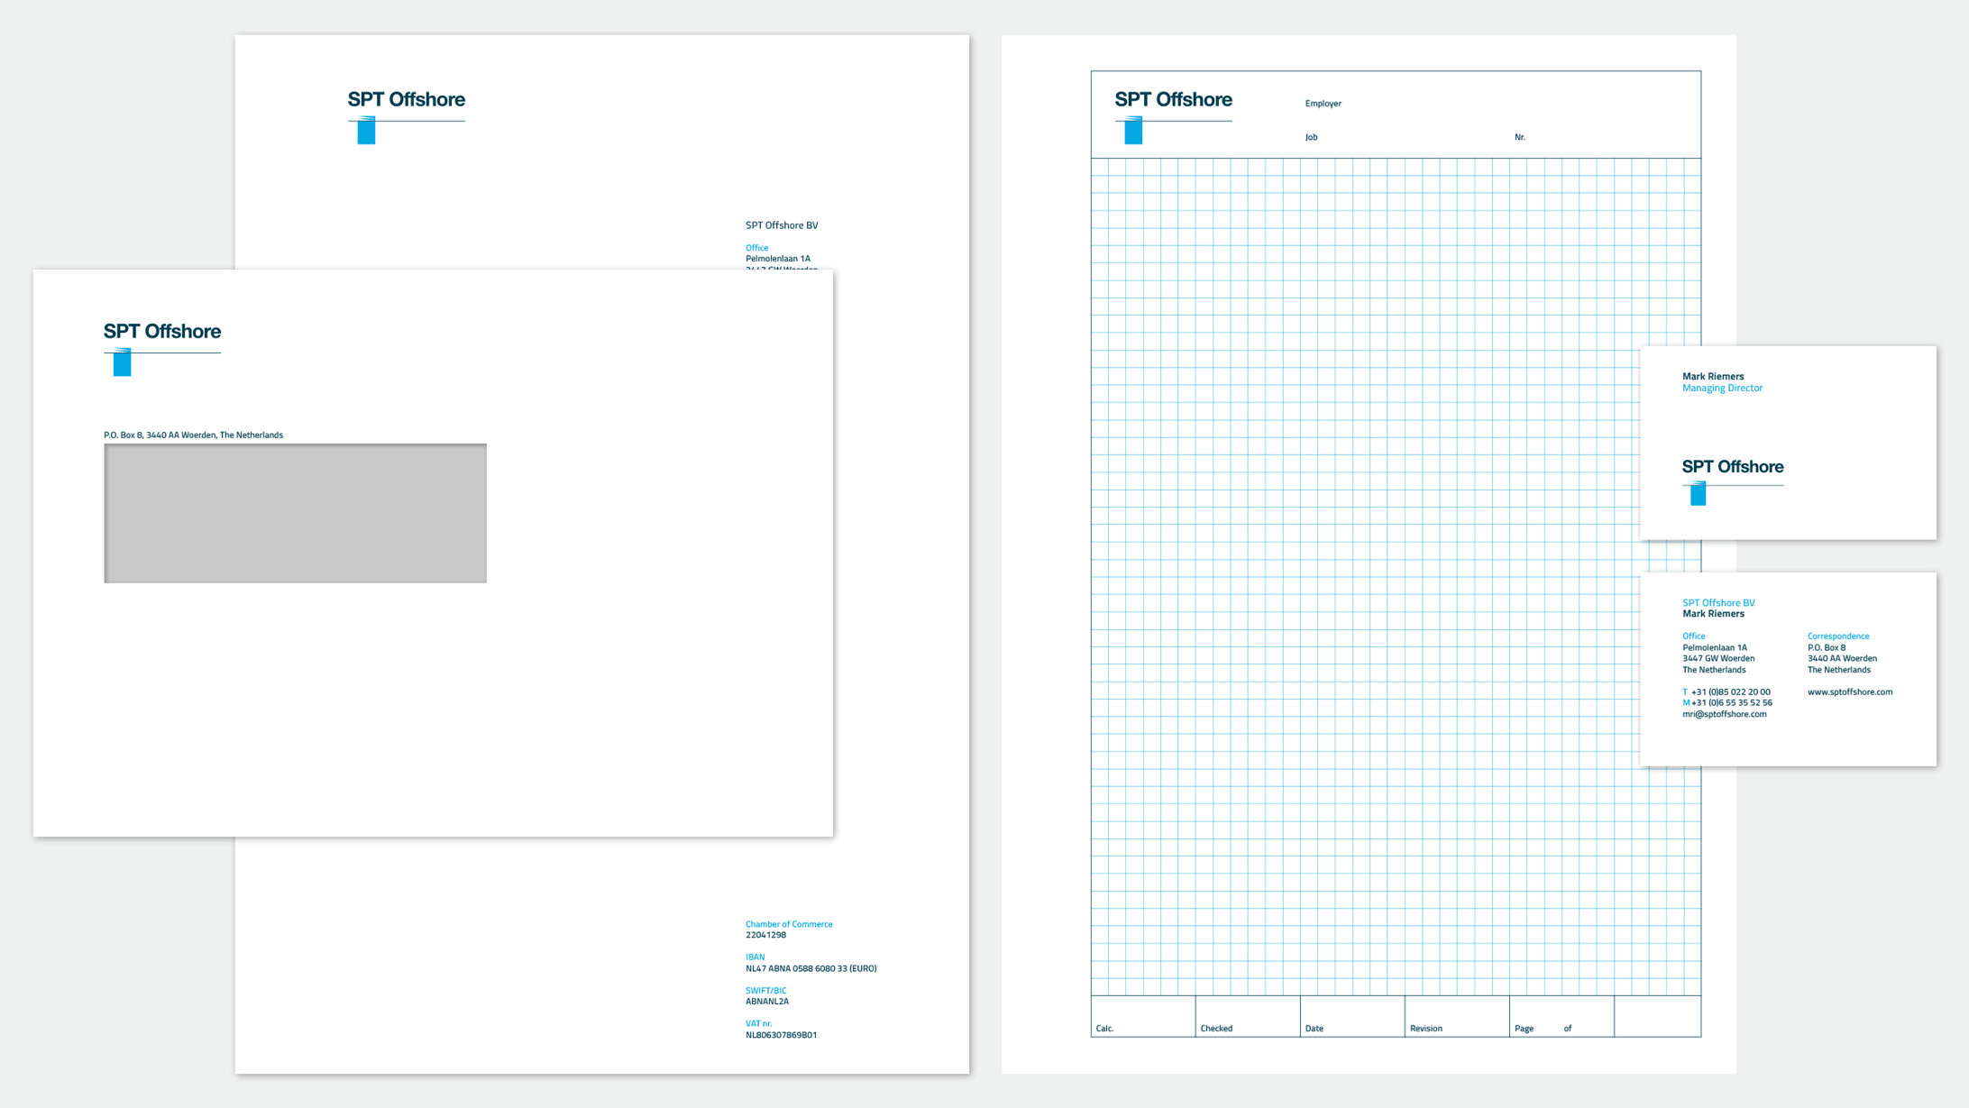The image size is (1969, 1108).
Task: Click the gray address window on the envelope
Action: click(x=295, y=513)
